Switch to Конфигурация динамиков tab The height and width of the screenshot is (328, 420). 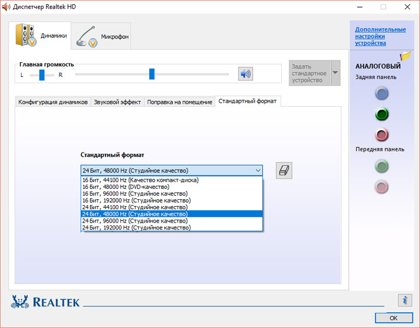tap(52, 102)
